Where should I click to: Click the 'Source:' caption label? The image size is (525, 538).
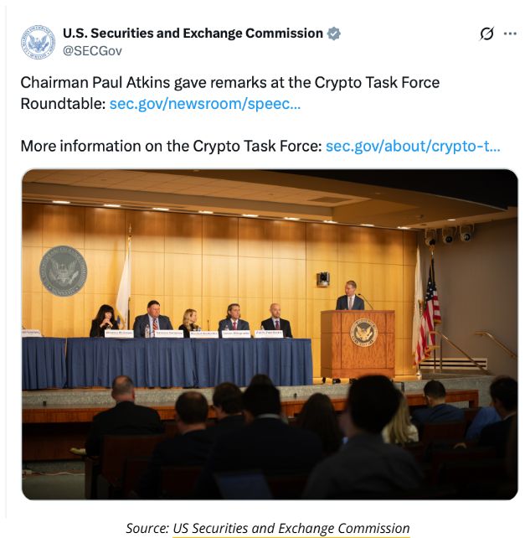pos(147,528)
